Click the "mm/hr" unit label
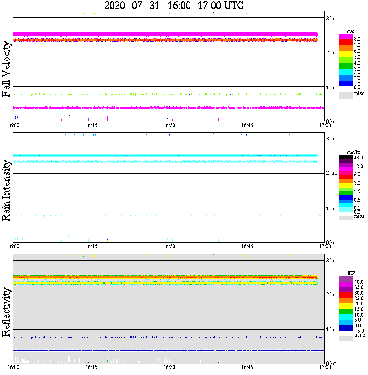 pyautogui.click(x=353, y=153)
